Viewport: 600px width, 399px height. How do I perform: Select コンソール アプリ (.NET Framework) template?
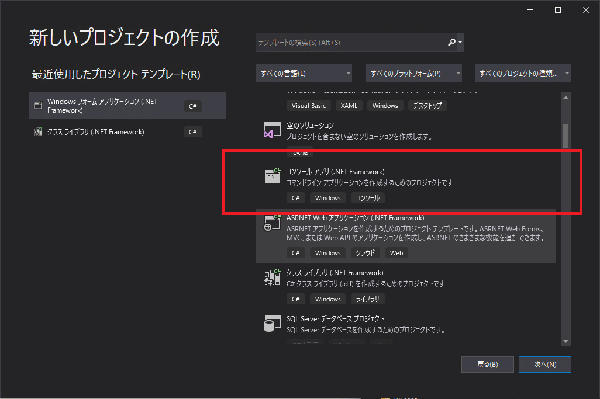(x=406, y=185)
